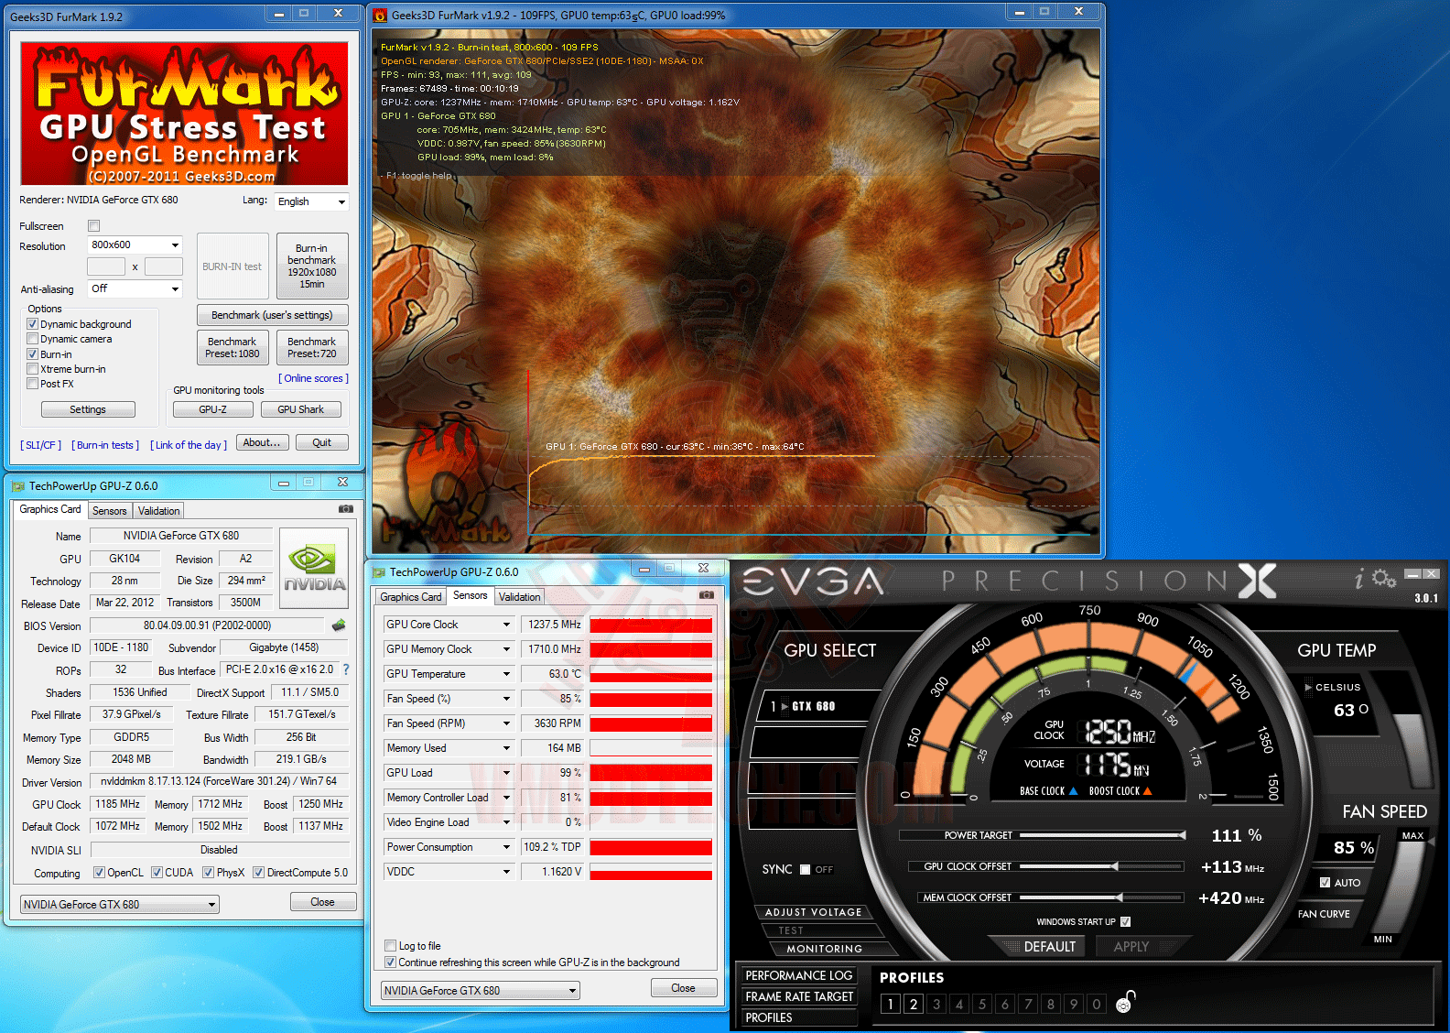Enable Post FX option
The height and width of the screenshot is (1033, 1450).
33,384
